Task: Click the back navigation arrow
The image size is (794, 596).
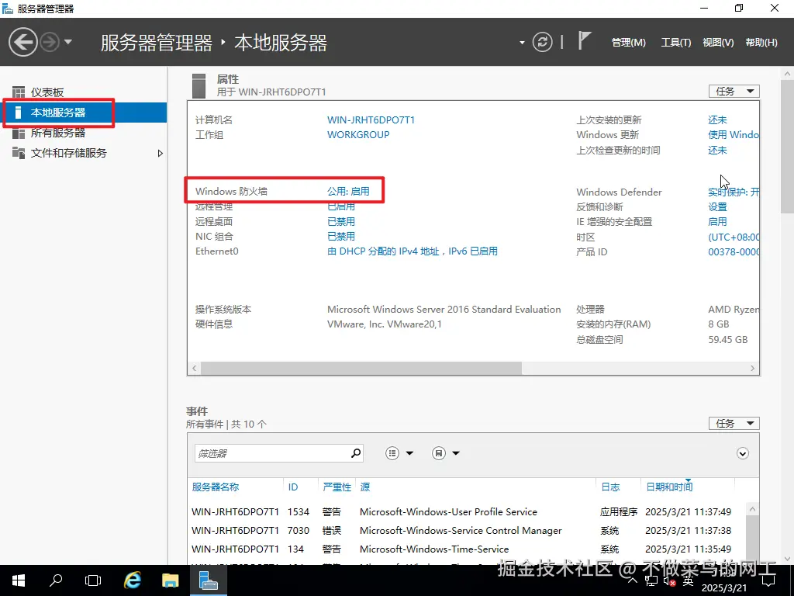Action: pos(22,41)
